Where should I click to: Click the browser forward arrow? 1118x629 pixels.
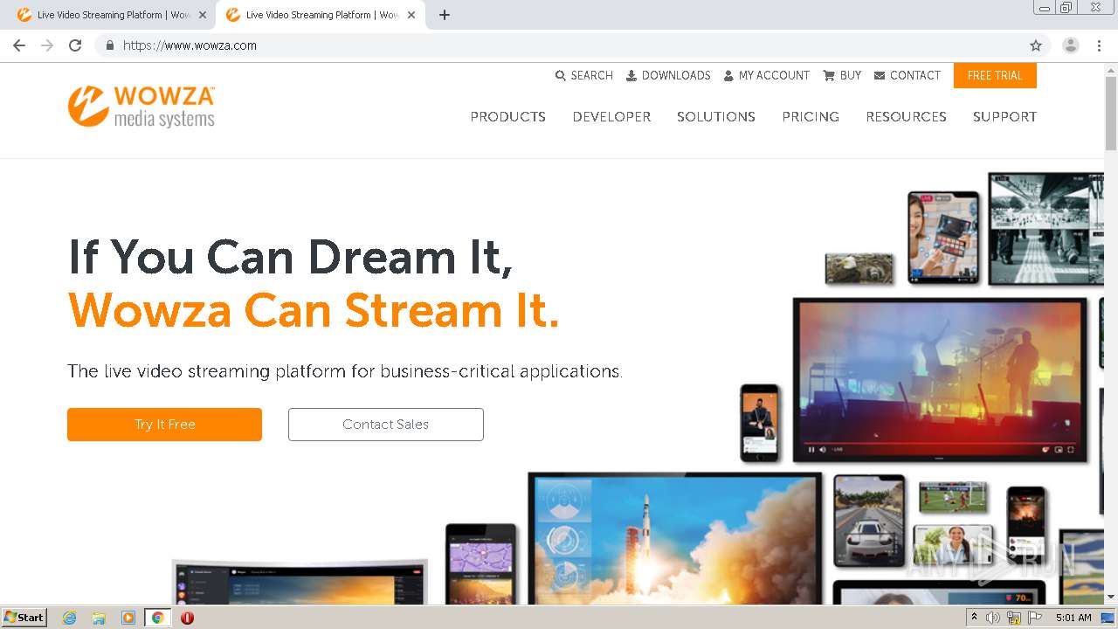click(47, 45)
